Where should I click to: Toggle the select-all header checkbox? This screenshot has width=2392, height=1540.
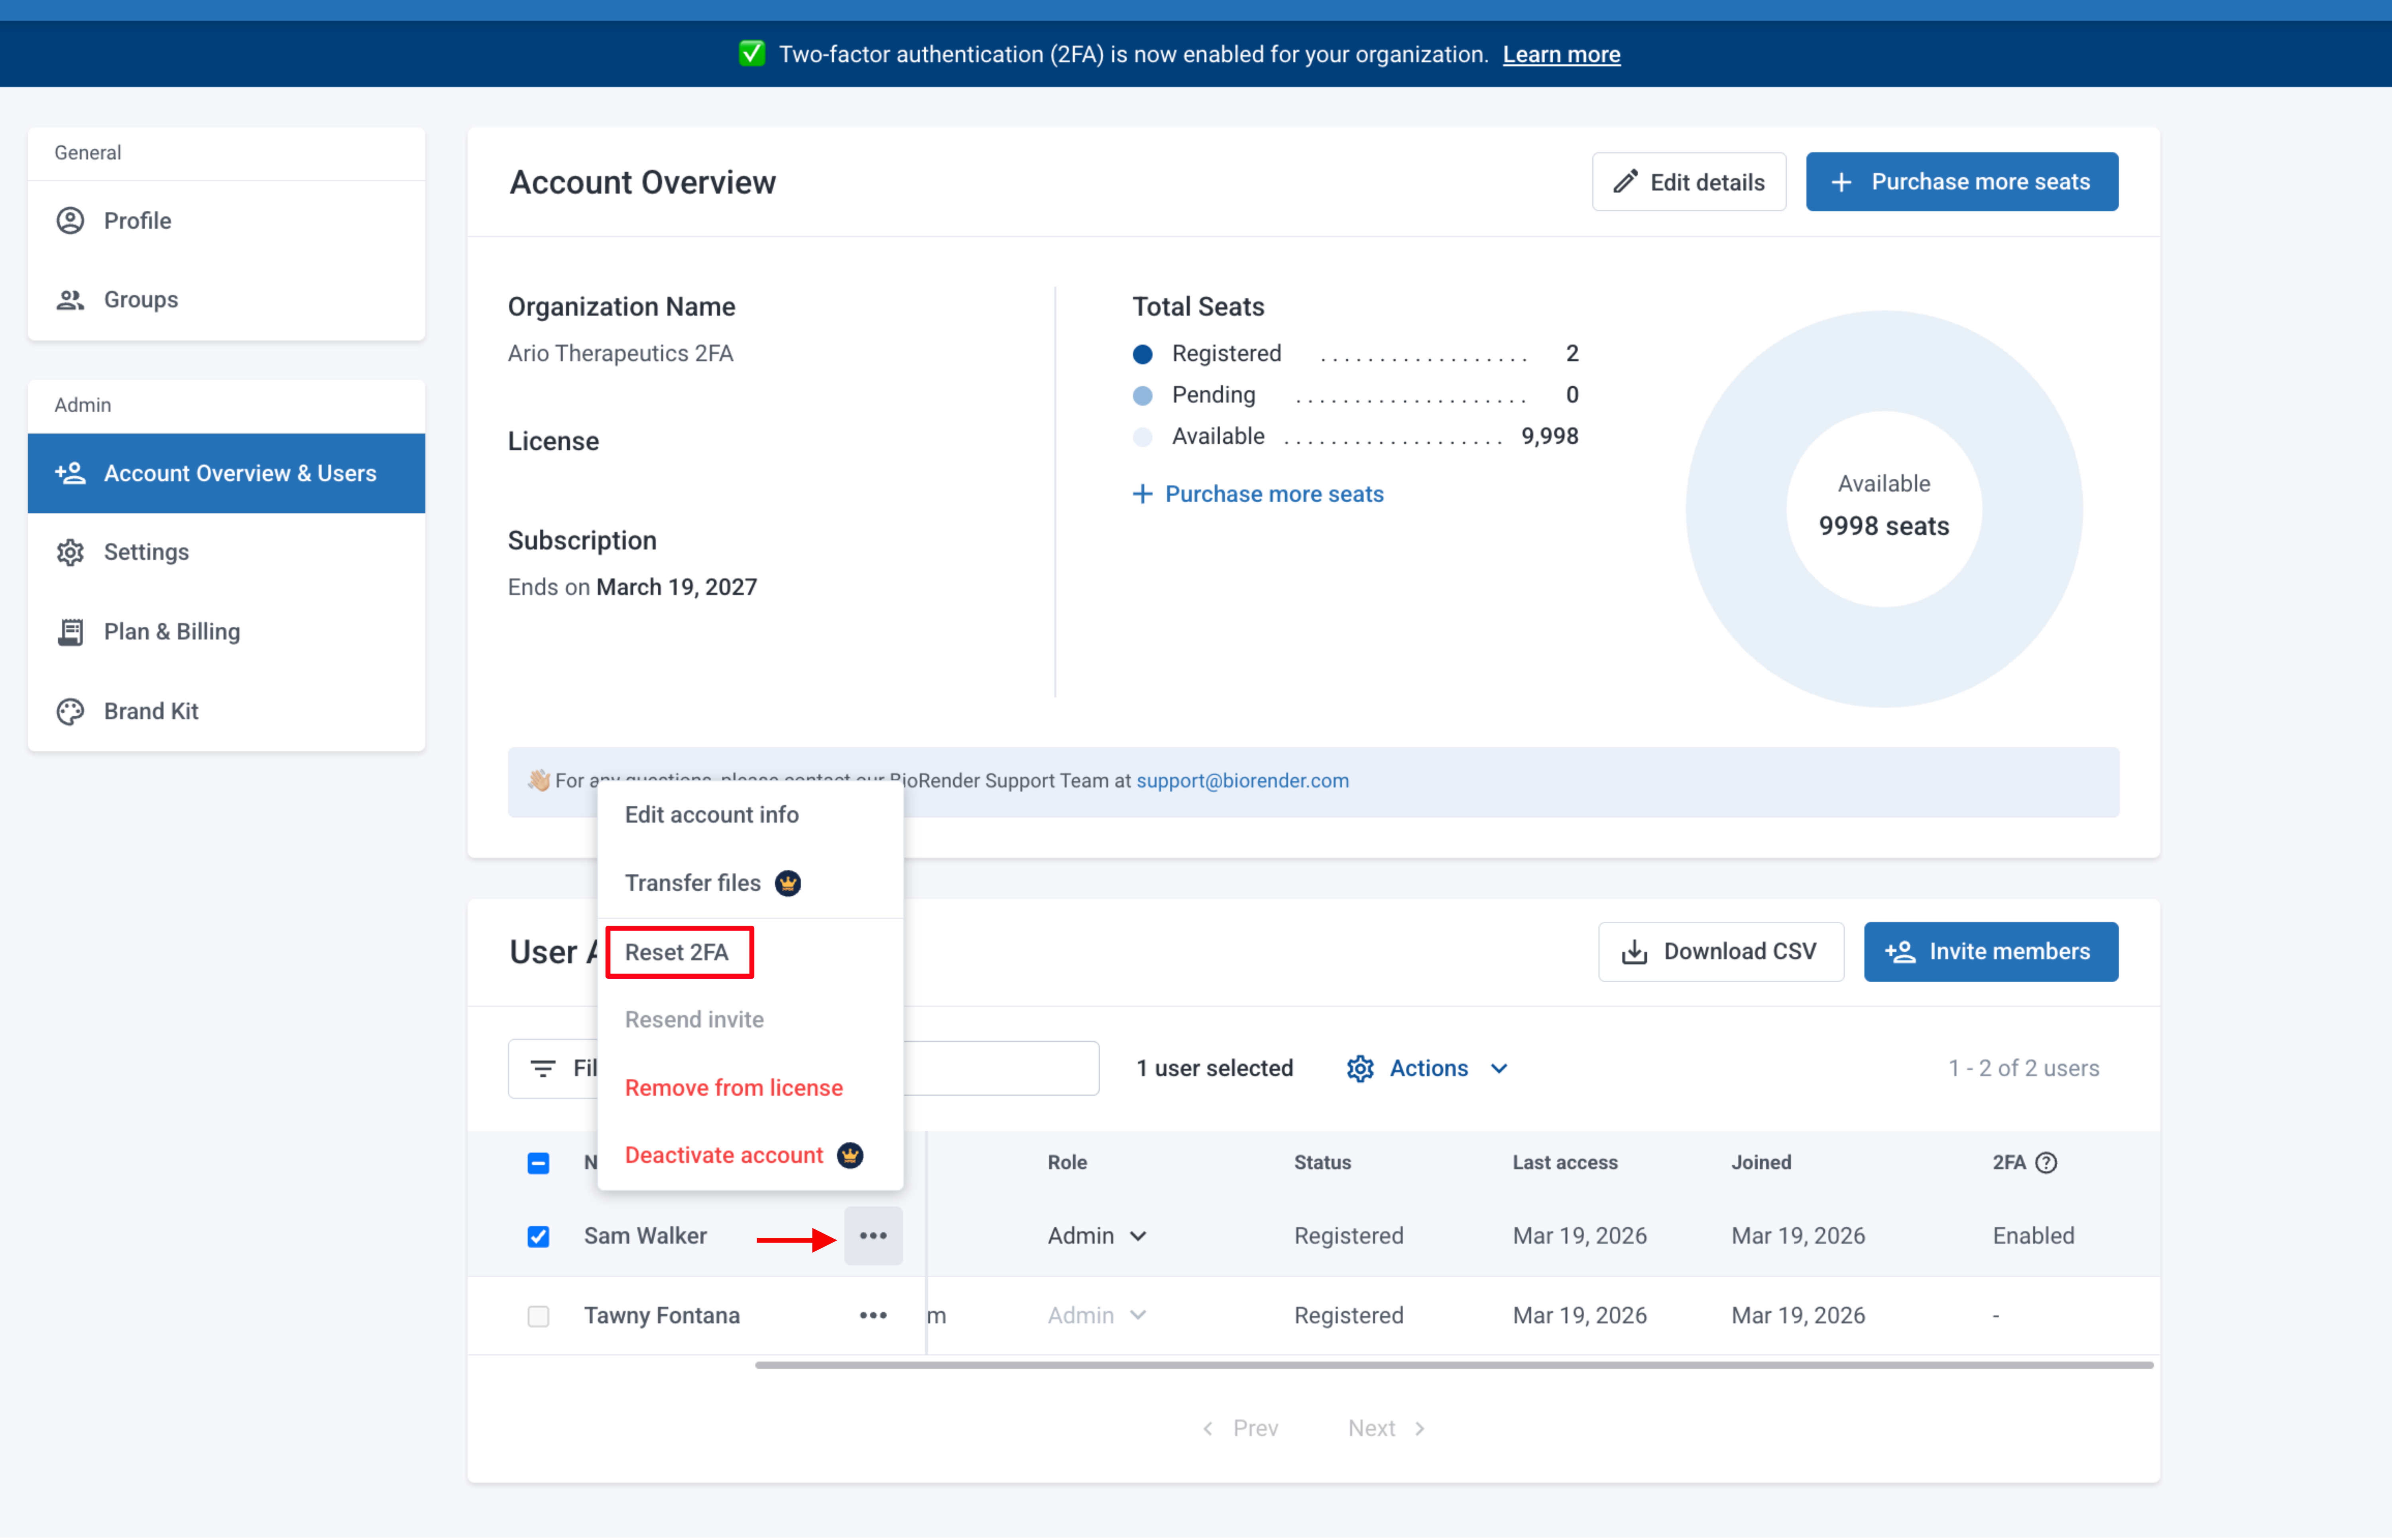coord(538,1163)
